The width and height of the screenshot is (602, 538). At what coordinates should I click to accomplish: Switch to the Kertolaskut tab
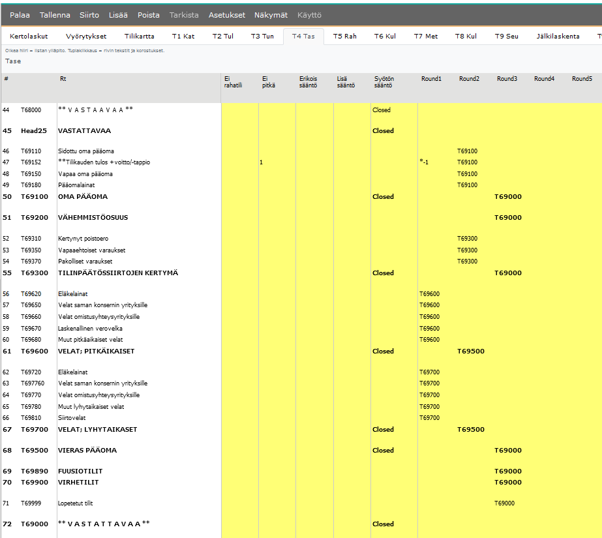point(30,37)
